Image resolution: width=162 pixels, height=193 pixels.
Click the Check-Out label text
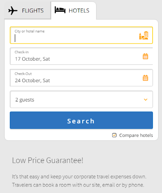click(x=23, y=74)
